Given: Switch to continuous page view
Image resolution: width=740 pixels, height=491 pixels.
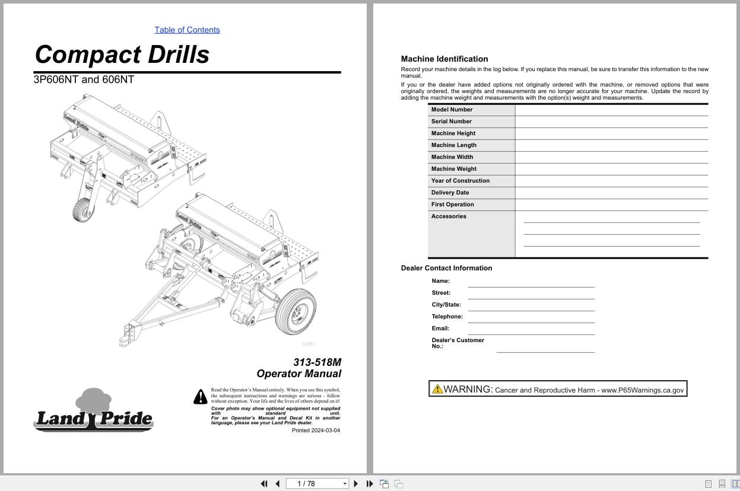Looking at the screenshot, I should coord(722,484).
